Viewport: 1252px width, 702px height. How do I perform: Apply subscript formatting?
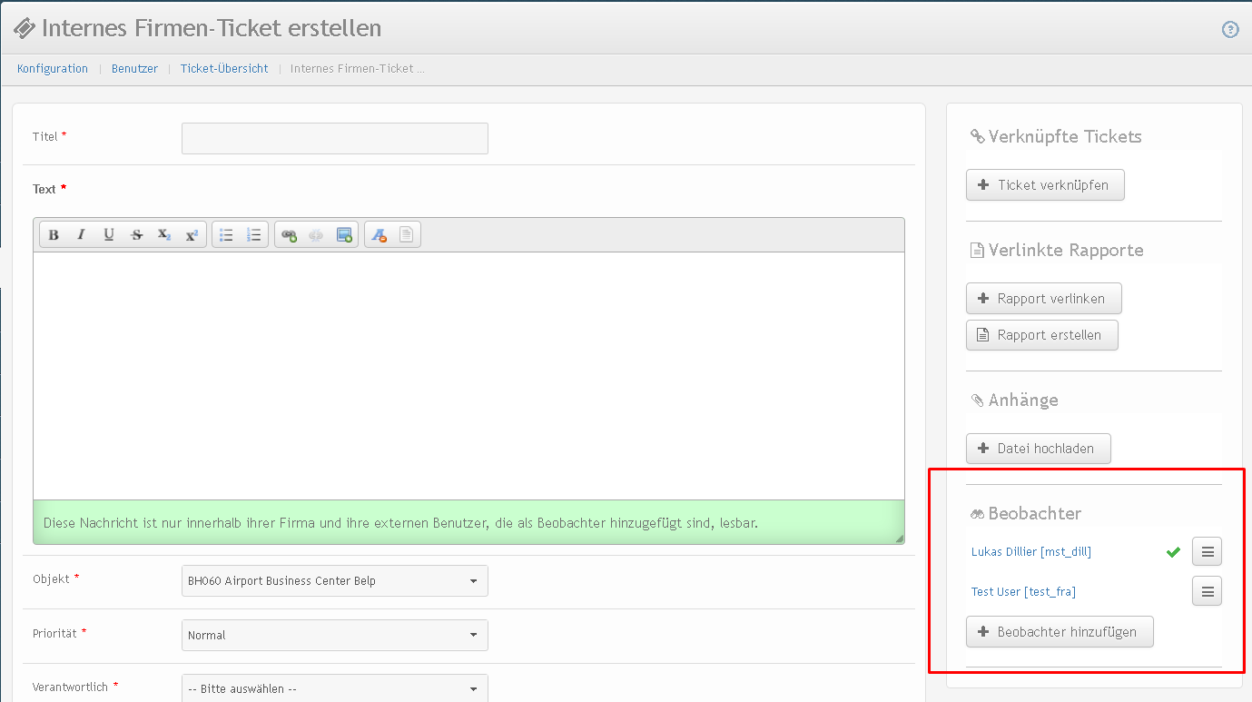[x=164, y=235]
